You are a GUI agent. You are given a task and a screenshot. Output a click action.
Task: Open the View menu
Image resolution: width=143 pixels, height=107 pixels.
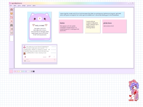(x=19, y=6)
